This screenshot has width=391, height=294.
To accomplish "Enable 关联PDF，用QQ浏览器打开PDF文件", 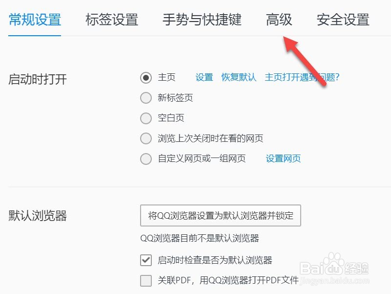I will click(145, 280).
